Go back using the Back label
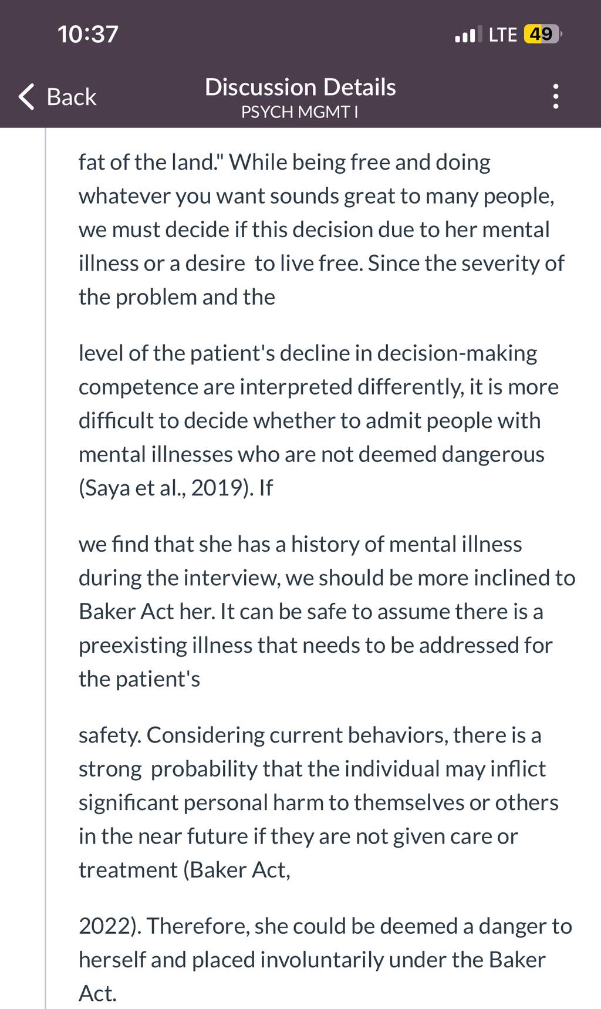The image size is (601, 1009). coord(71,97)
